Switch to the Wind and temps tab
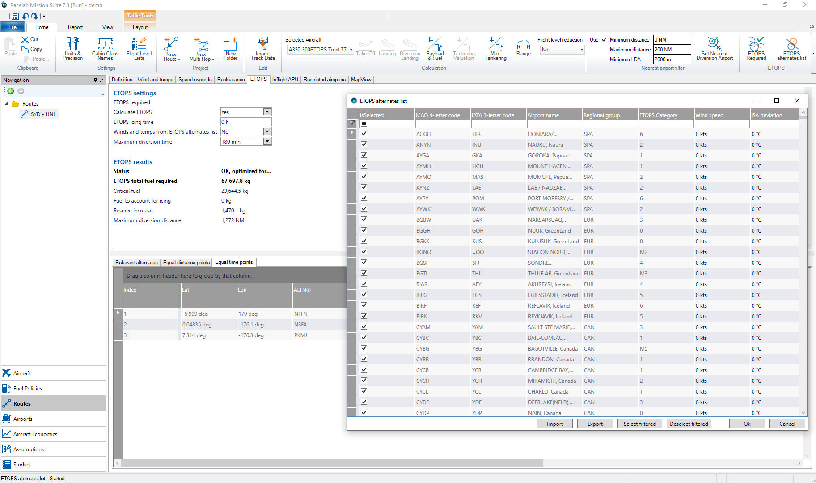Screen dimensions: 816x483 155,80
